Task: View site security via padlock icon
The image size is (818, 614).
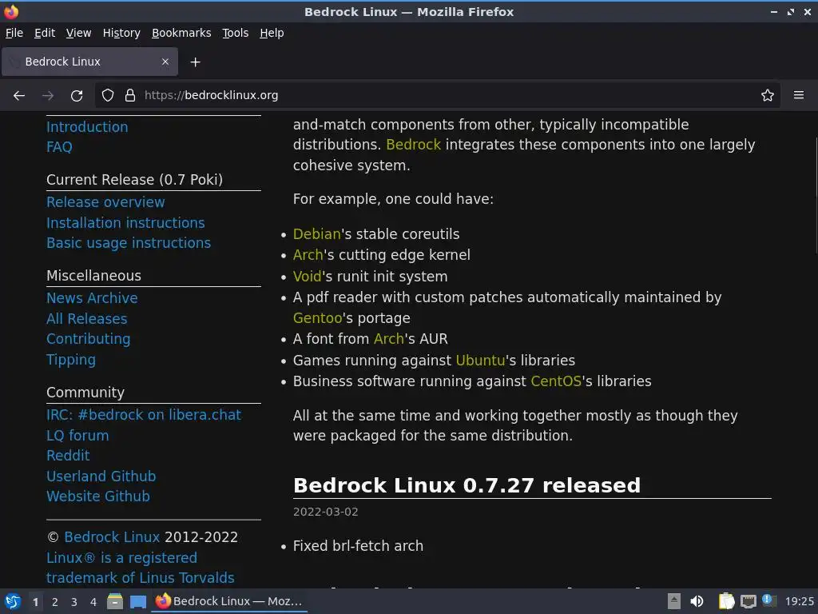Action: point(130,95)
